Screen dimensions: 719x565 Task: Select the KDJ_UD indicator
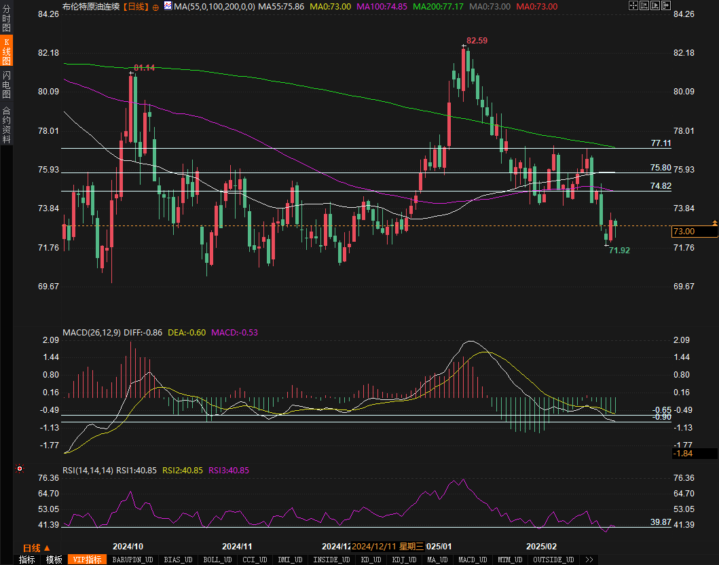coord(405,560)
